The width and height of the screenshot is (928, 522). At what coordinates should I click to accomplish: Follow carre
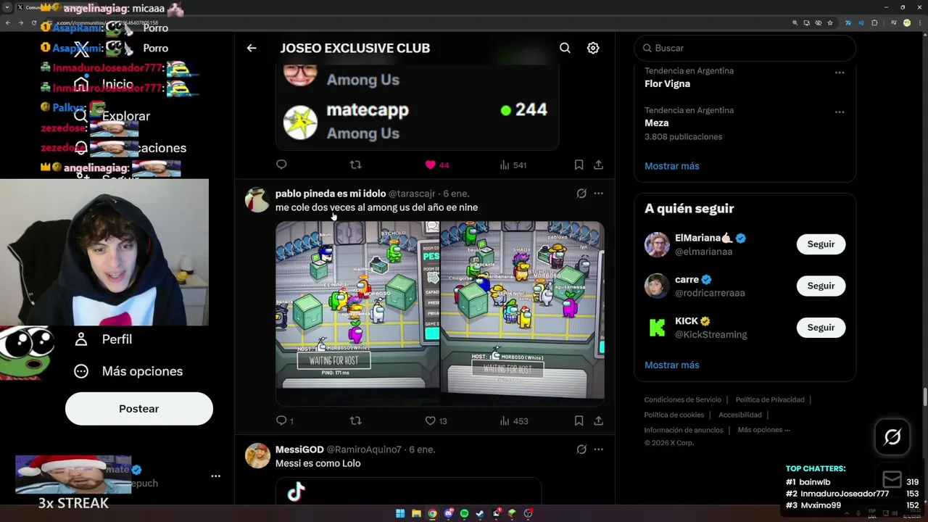click(821, 286)
